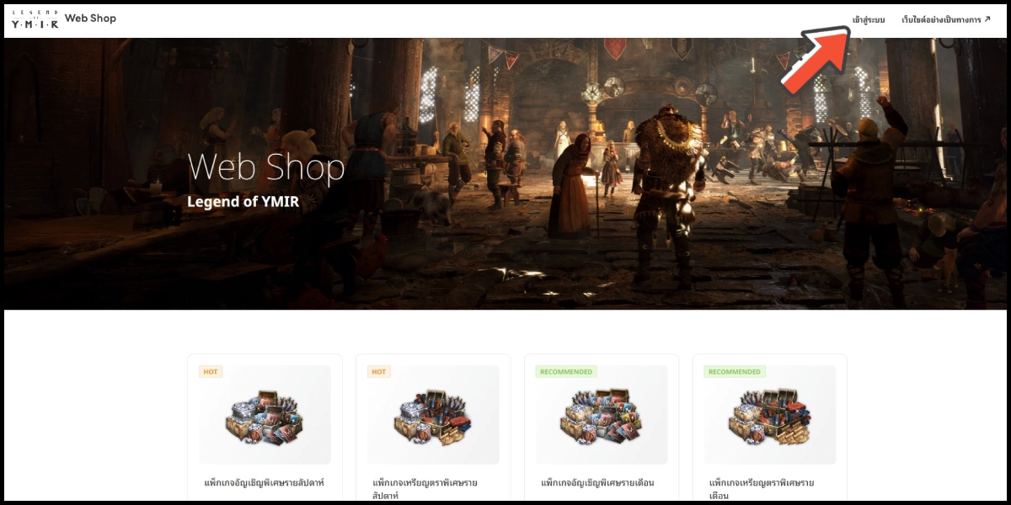Click the Legend of YMIR banner subtitle
This screenshot has width=1011, height=505.
[243, 202]
